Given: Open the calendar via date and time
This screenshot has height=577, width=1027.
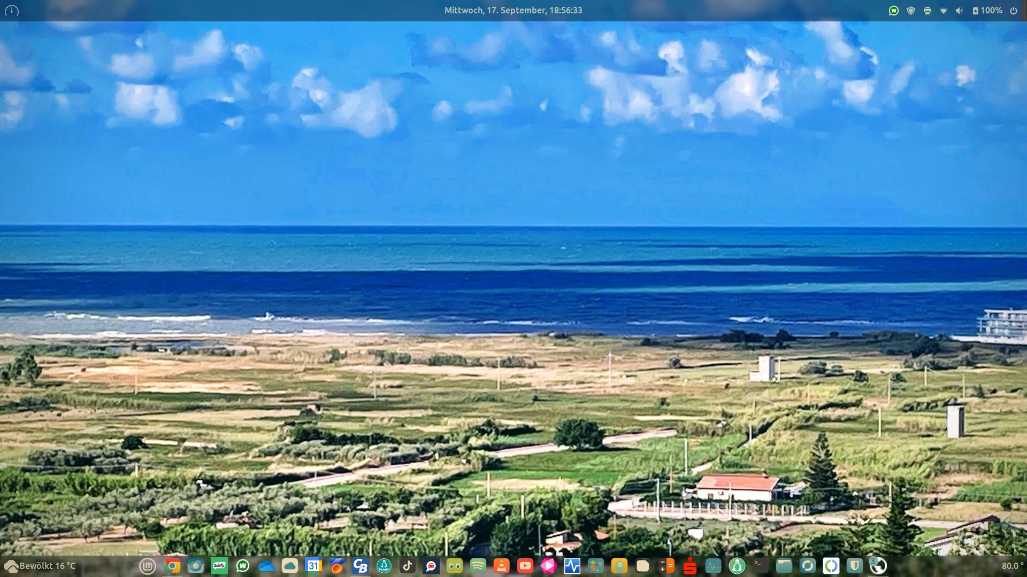Looking at the screenshot, I should click(513, 10).
